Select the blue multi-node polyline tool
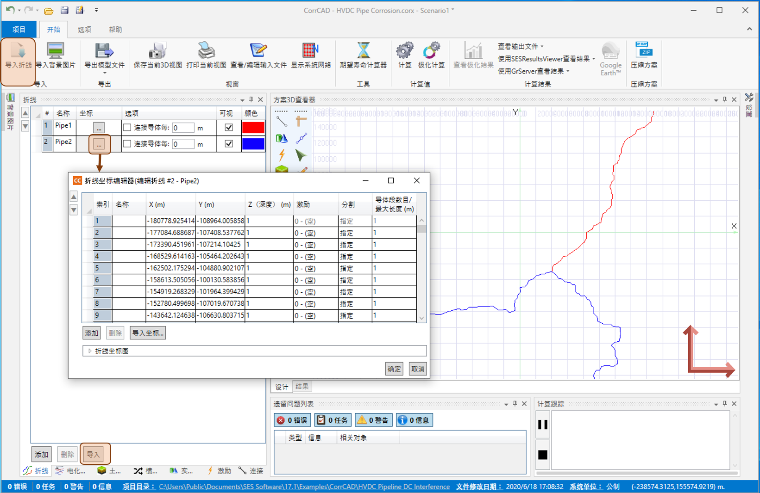760x493 pixels. (301, 138)
